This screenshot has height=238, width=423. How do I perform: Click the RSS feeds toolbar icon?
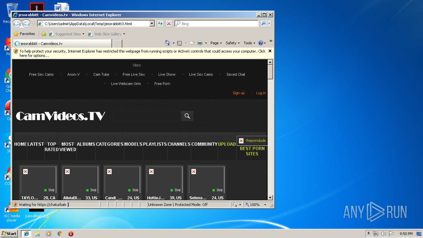click(179, 43)
